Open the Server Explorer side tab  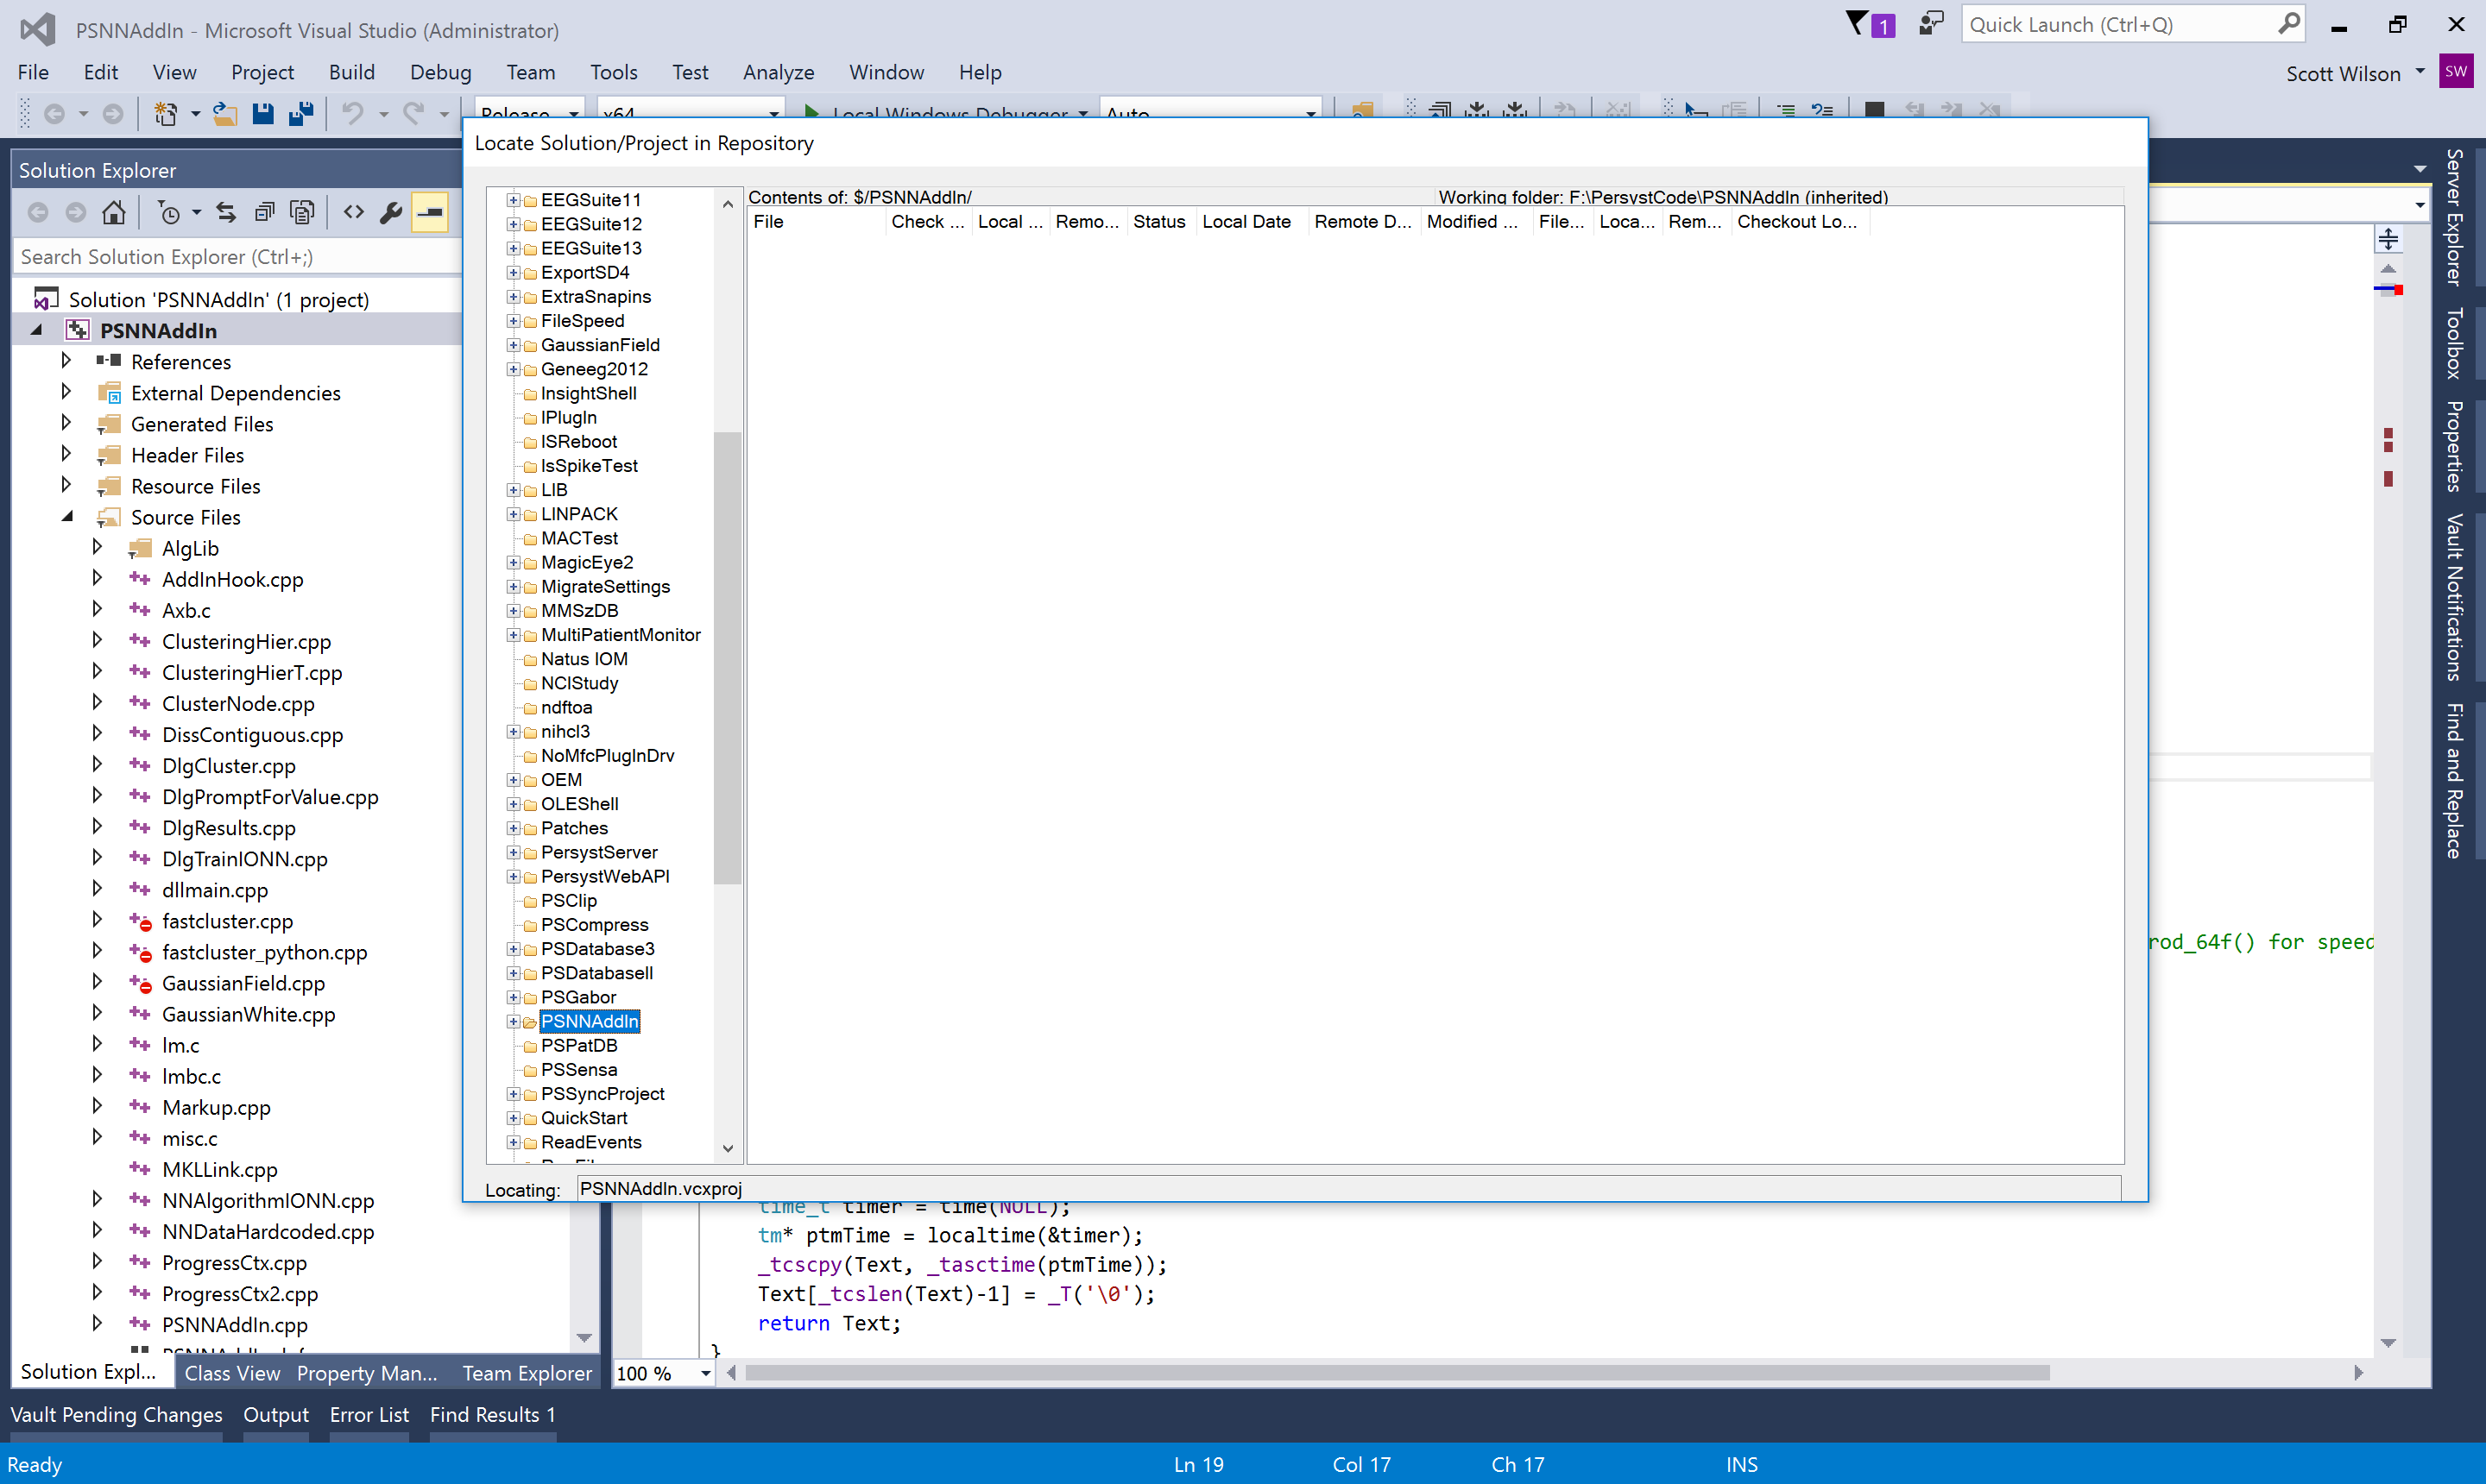[x=2454, y=217]
